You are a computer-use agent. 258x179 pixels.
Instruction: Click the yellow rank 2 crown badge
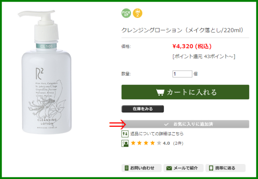click(137, 13)
